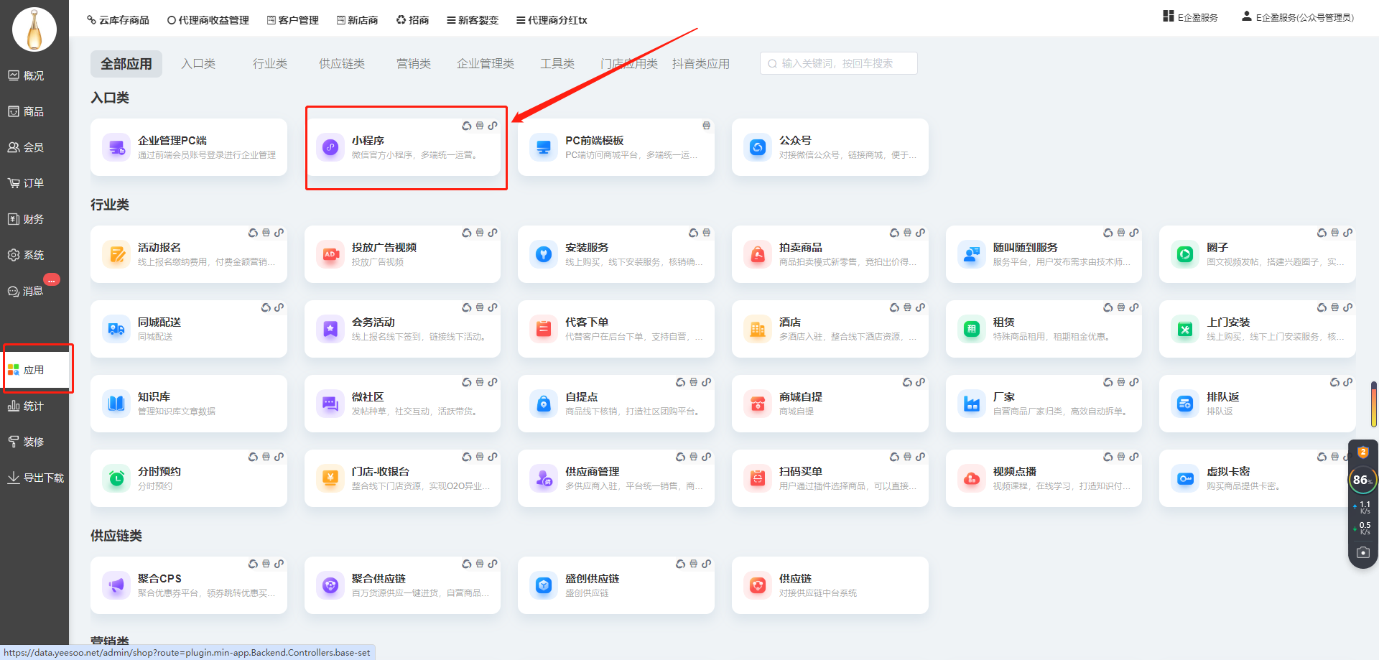Click the 投放广告视频 app icon
This screenshot has width=1379, height=660.
pos(330,254)
